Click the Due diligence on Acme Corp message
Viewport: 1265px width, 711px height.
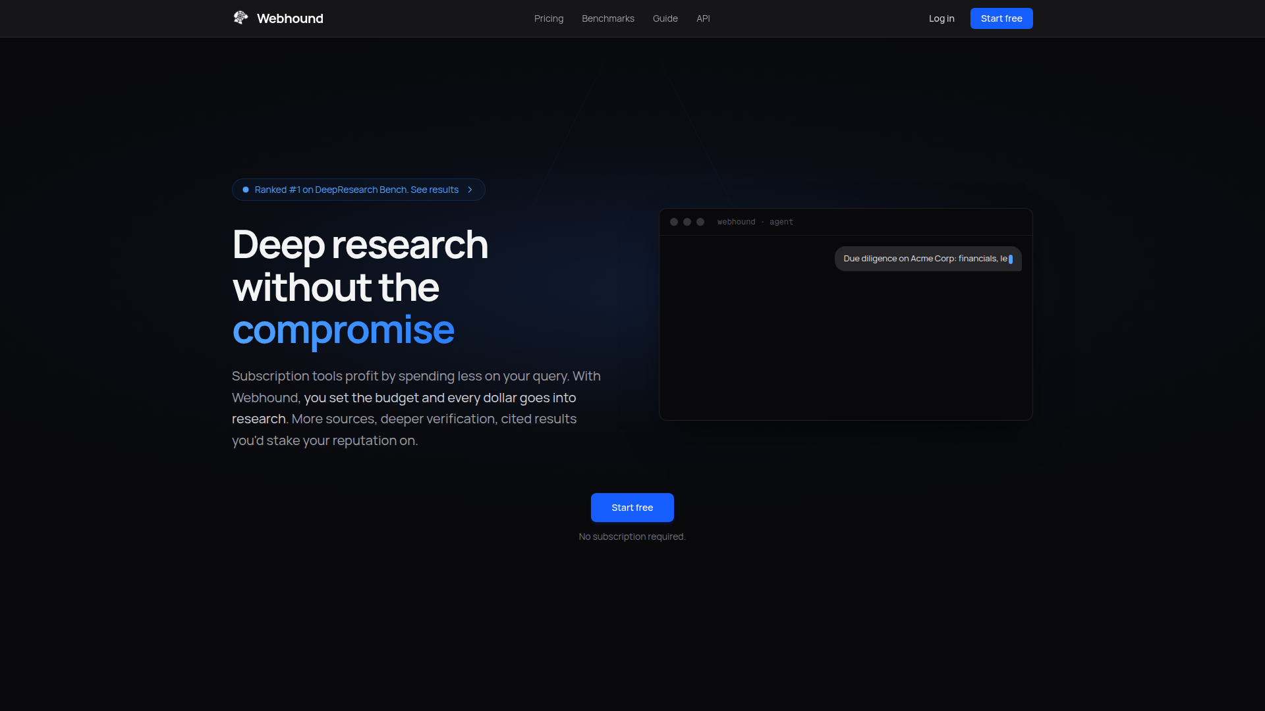(924, 259)
